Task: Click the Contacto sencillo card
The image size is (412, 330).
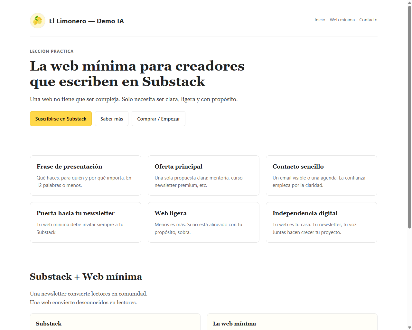Action: coord(321,175)
